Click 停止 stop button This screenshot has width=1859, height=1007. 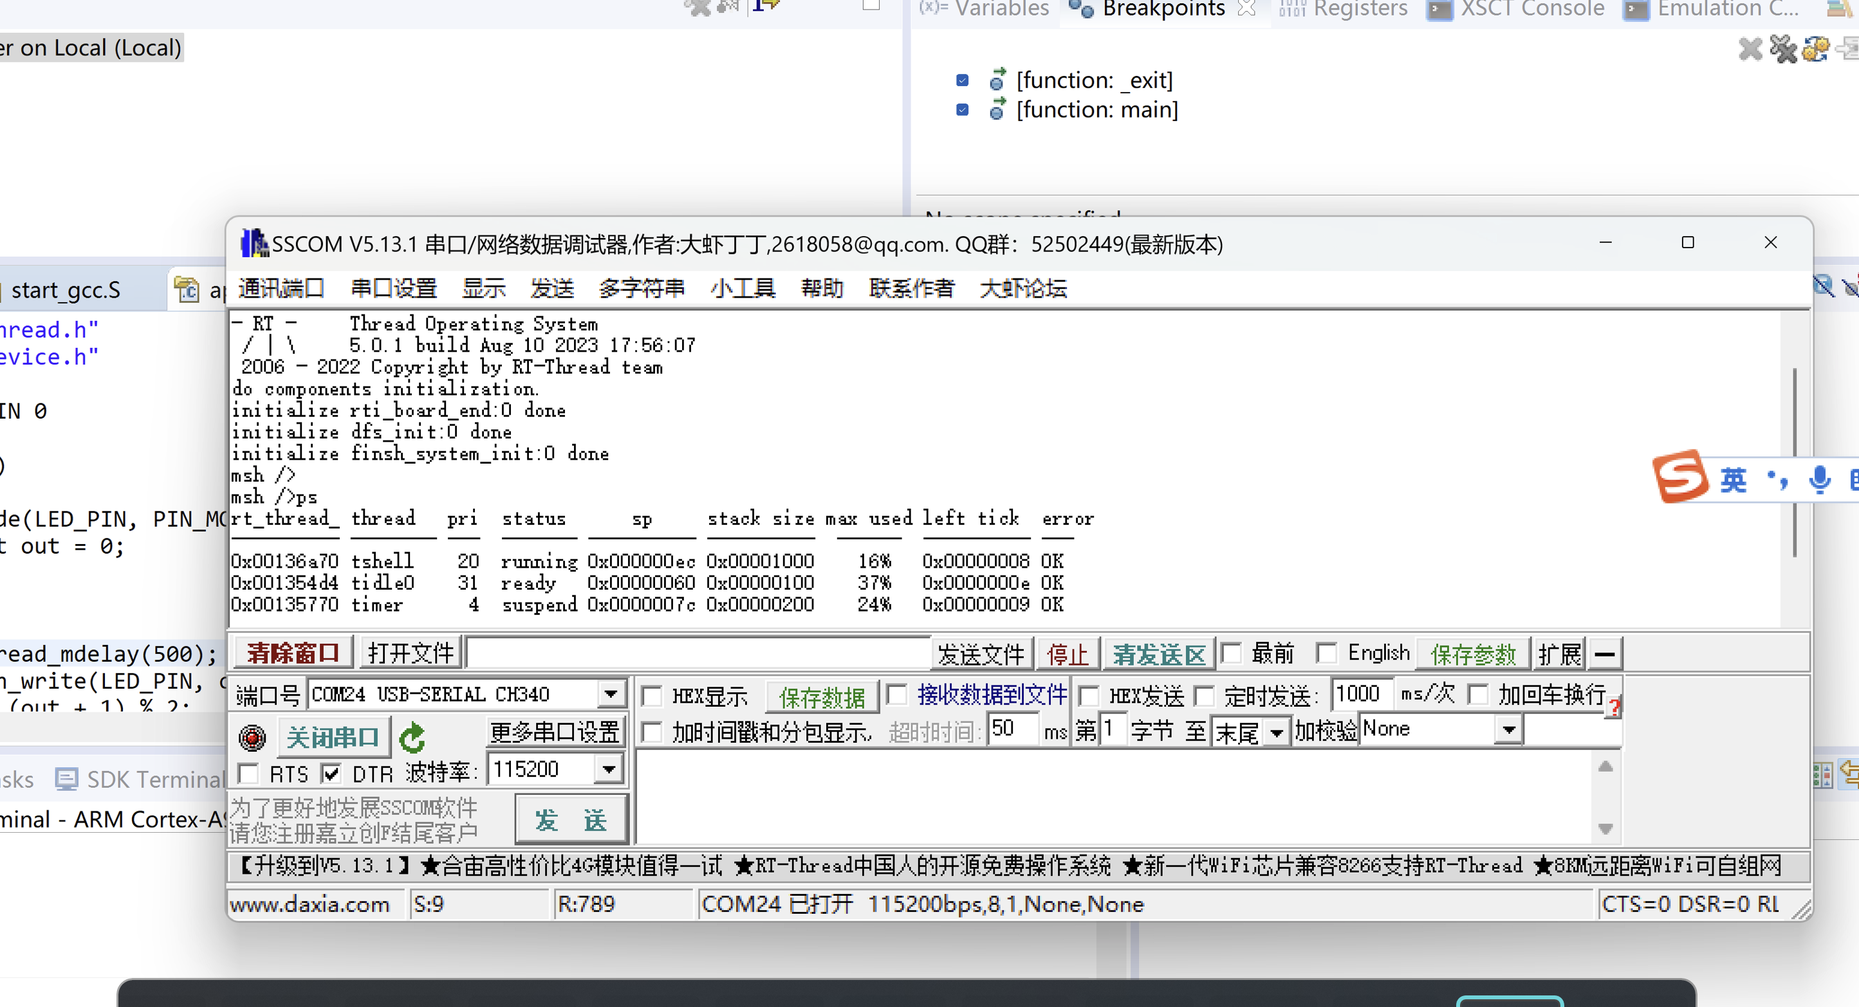tap(1067, 654)
